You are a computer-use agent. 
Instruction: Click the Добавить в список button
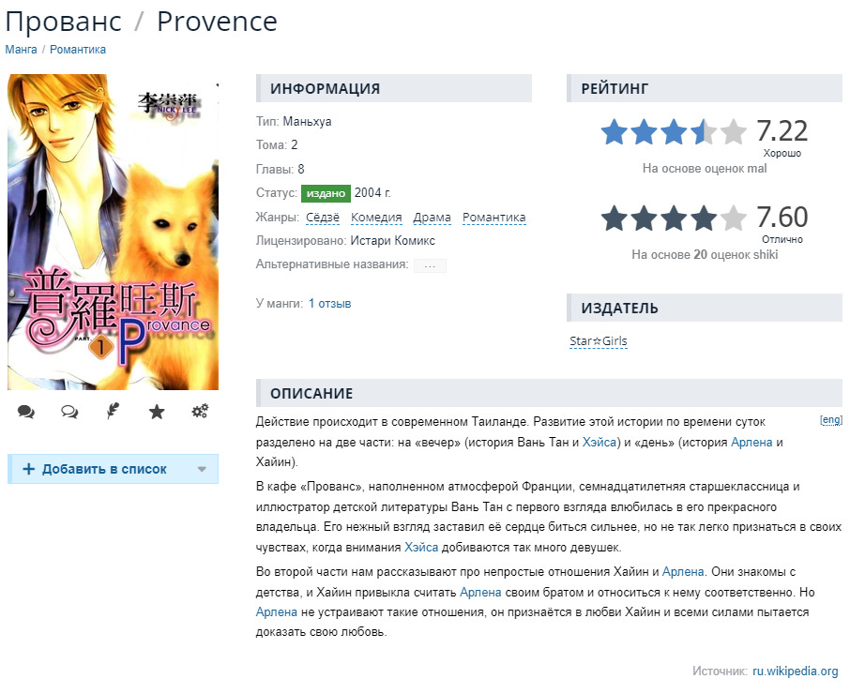(x=103, y=469)
